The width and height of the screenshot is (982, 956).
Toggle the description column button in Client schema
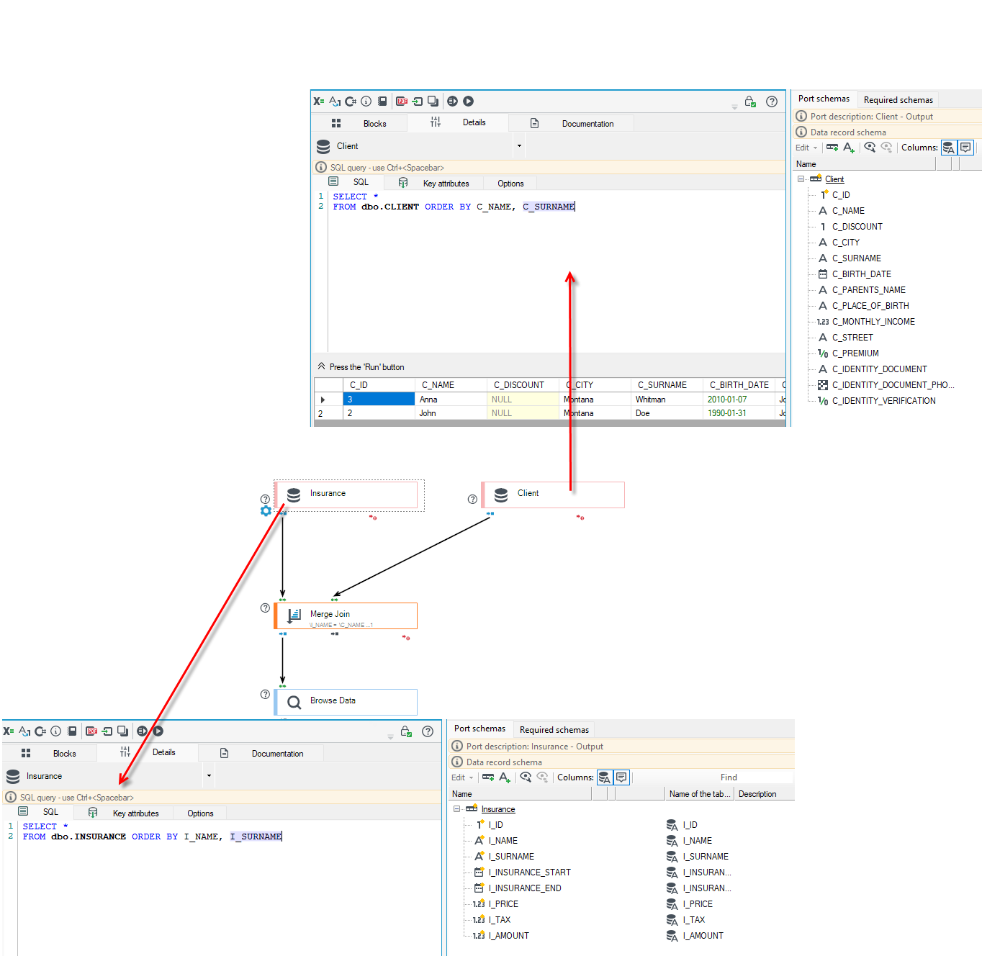click(x=965, y=148)
